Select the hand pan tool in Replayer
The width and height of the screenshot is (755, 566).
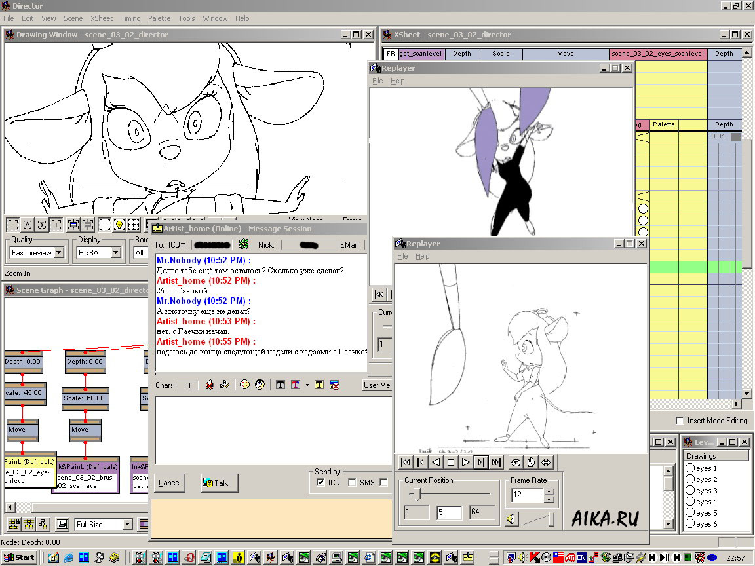[x=531, y=462]
